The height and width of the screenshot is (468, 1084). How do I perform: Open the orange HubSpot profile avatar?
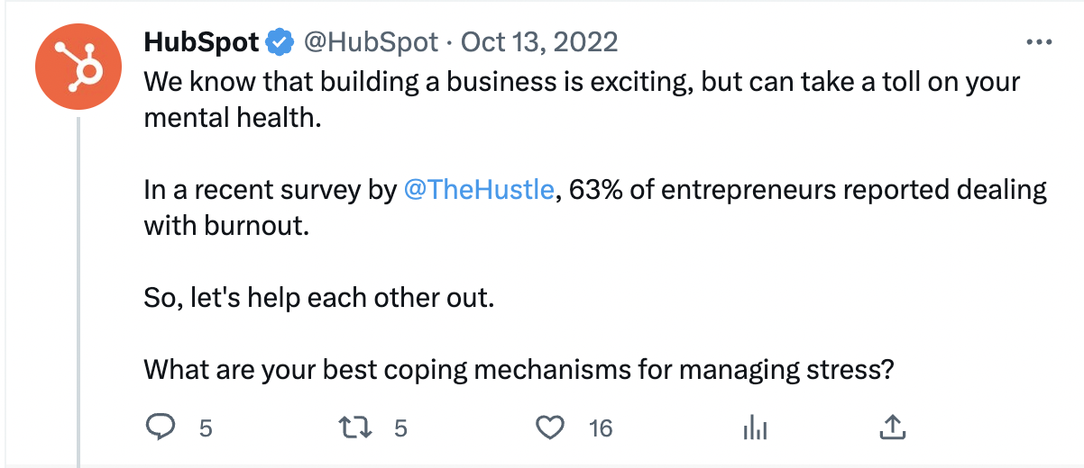(x=78, y=67)
